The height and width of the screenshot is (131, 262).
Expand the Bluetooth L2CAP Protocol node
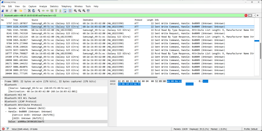[x=2, y=102]
